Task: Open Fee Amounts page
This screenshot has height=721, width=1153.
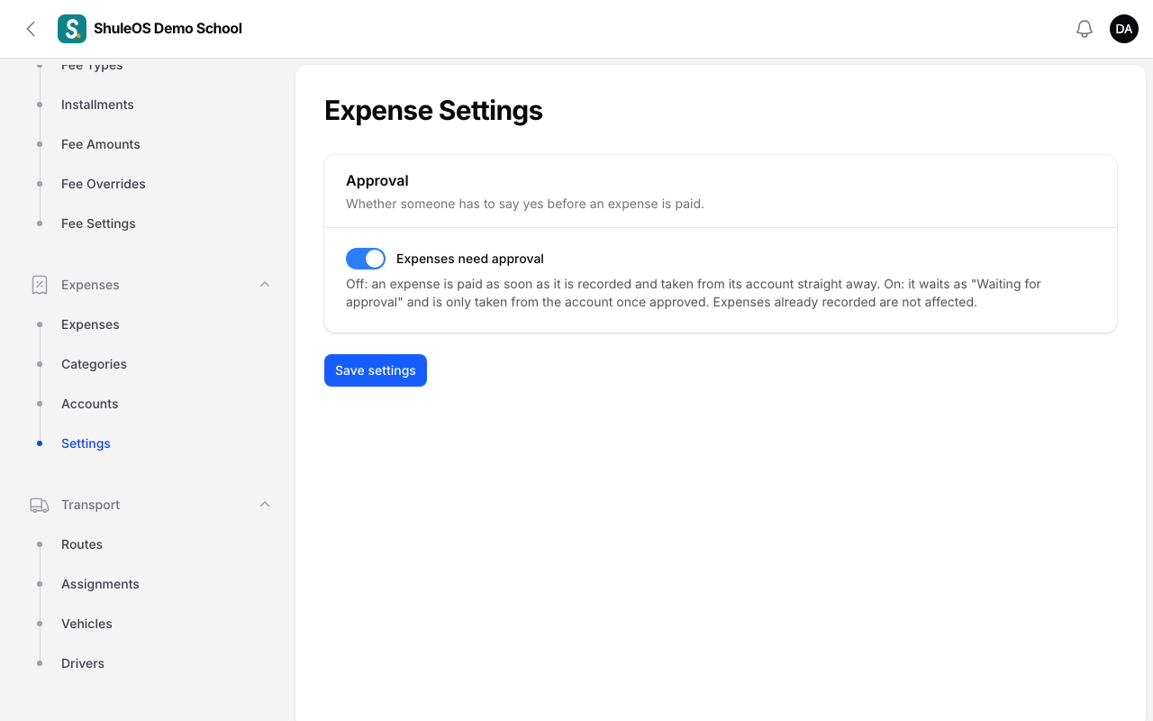Action: [x=101, y=144]
